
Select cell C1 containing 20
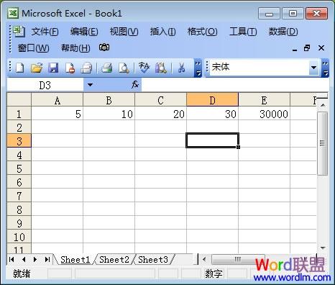click(x=160, y=114)
